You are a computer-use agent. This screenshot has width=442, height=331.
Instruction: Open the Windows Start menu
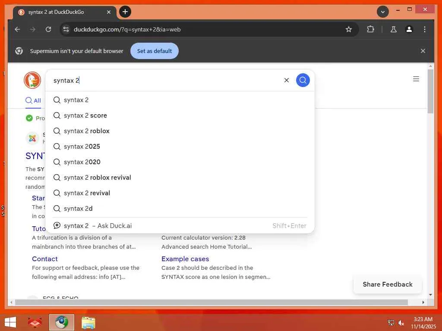[10, 322]
